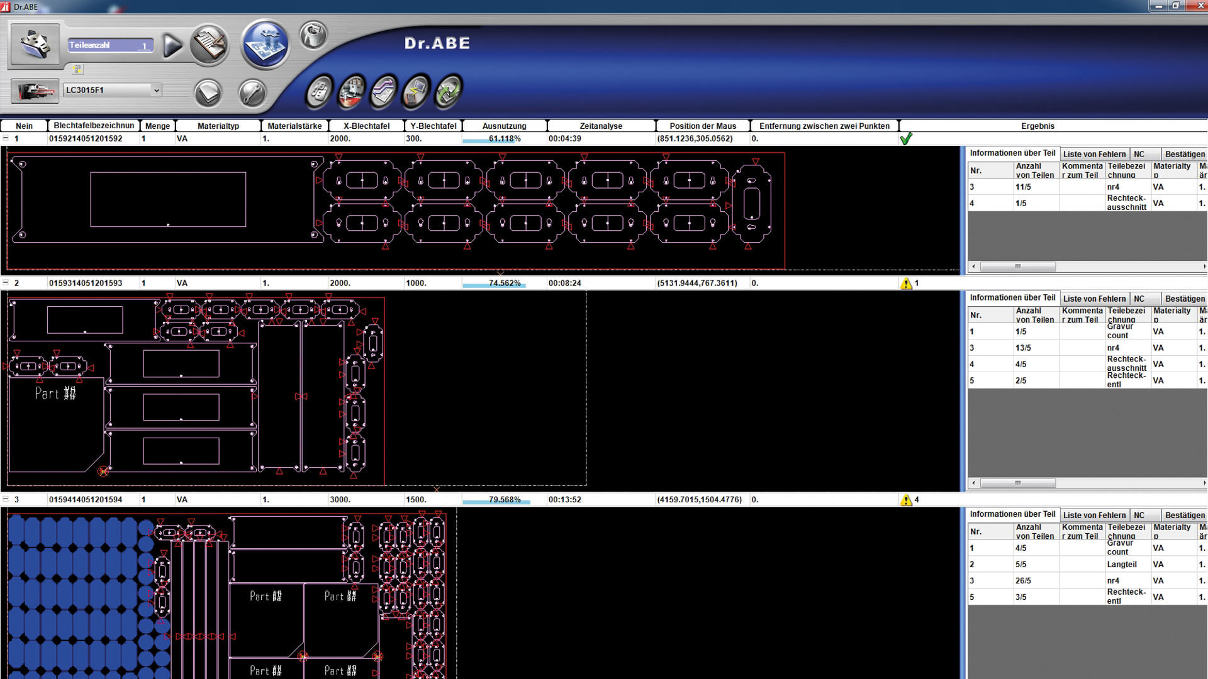This screenshot has width=1208, height=679.
Task: Click the purple sequencing path oval icon
Action: point(384,92)
